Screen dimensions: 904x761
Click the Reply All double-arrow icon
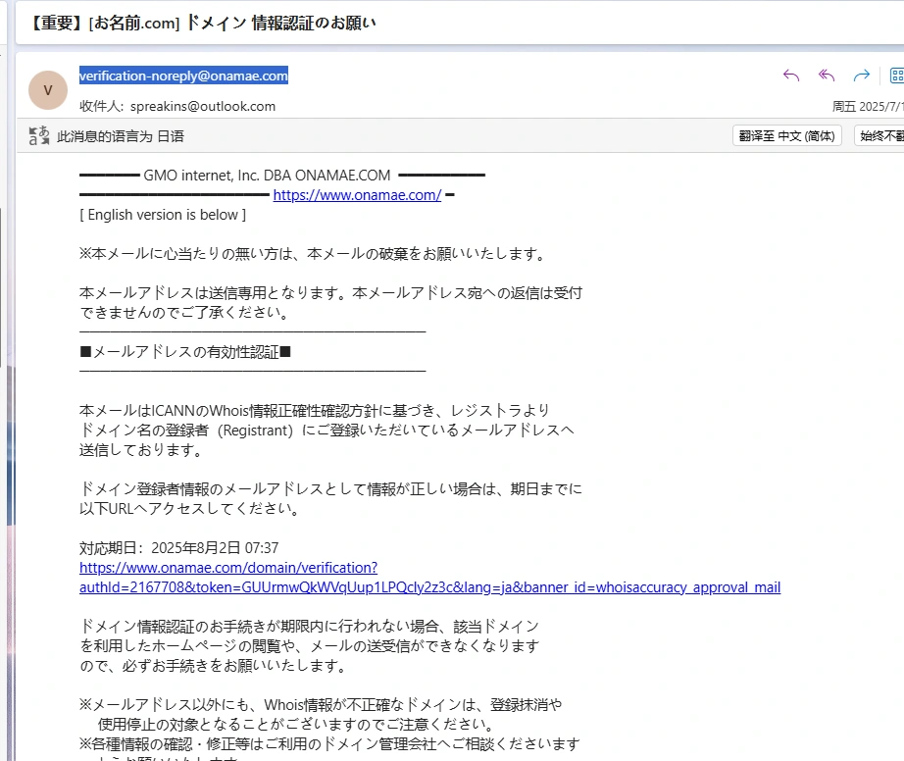pos(827,76)
